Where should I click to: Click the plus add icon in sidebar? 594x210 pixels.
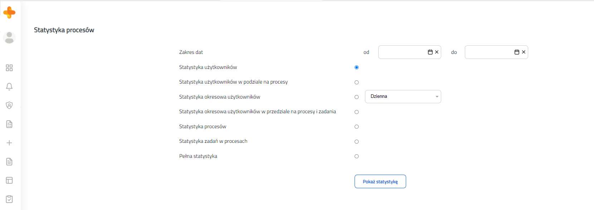(9, 143)
